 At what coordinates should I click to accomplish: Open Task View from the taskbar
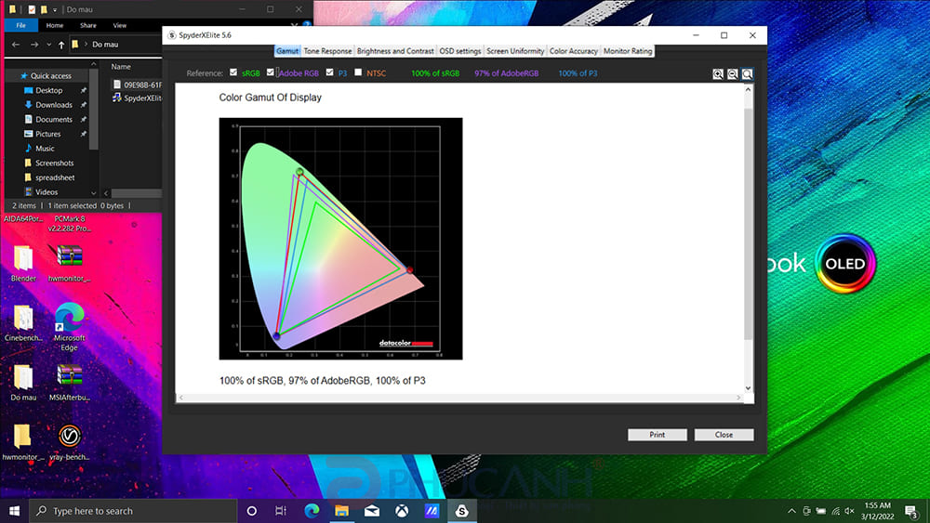[281, 511]
